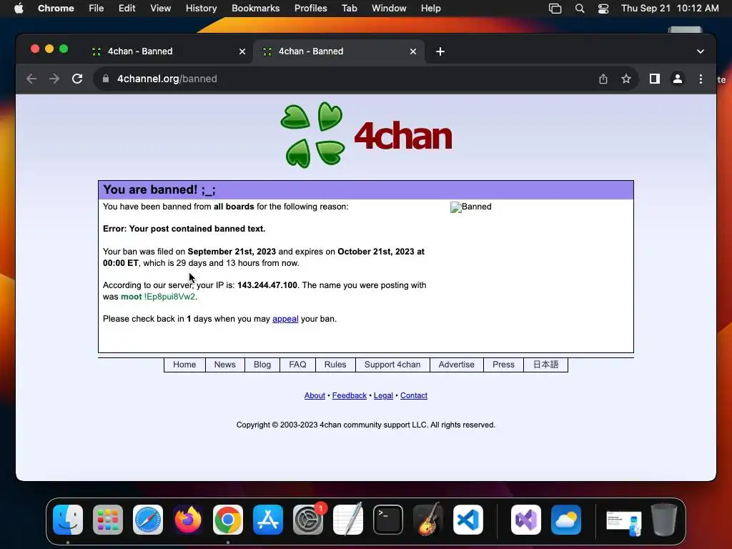The height and width of the screenshot is (549, 732).
Task: Share this page via the share icon
Action: 603,79
